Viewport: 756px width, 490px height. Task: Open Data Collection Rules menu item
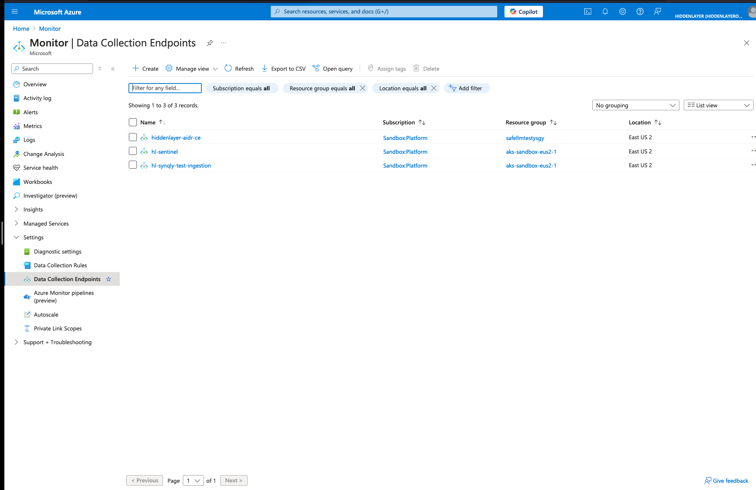point(60,265)
